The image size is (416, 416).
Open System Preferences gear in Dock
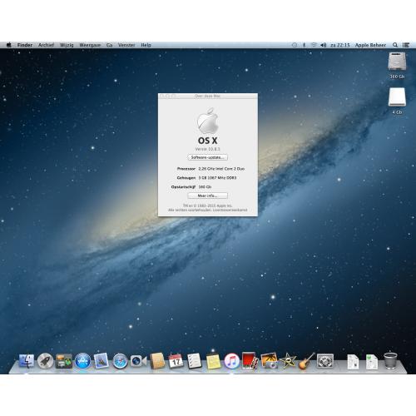click(325, 361)
